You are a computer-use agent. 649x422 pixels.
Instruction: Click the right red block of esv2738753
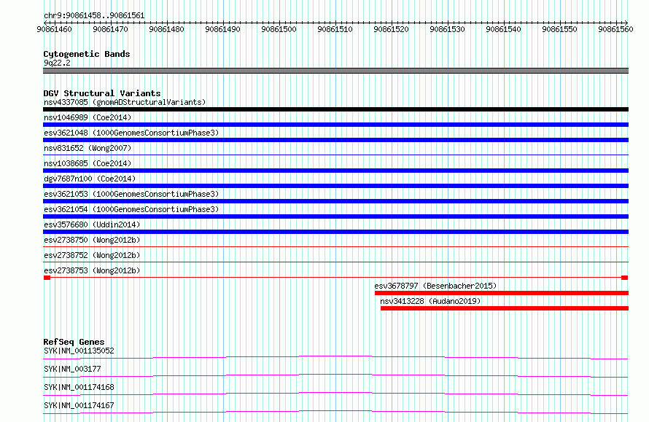625,278
